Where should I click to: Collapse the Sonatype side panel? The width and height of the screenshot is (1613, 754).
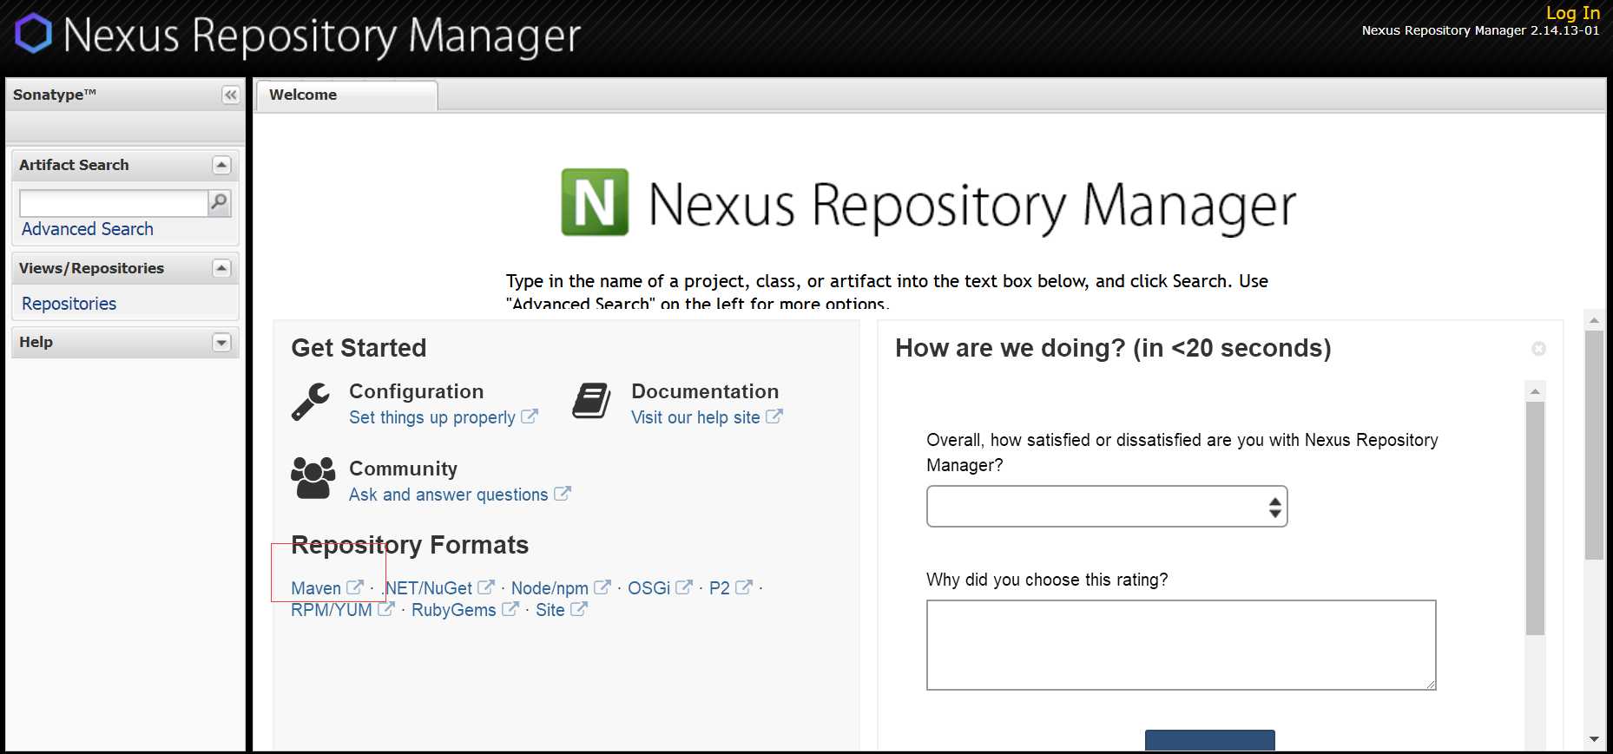[x=230, y=95]
